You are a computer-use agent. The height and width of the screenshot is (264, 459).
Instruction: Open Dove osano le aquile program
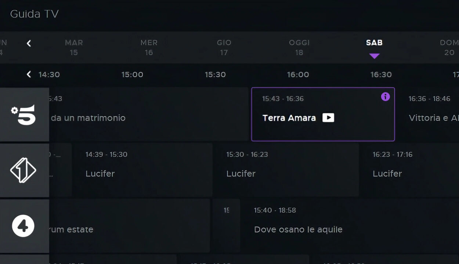pos(350,226)
